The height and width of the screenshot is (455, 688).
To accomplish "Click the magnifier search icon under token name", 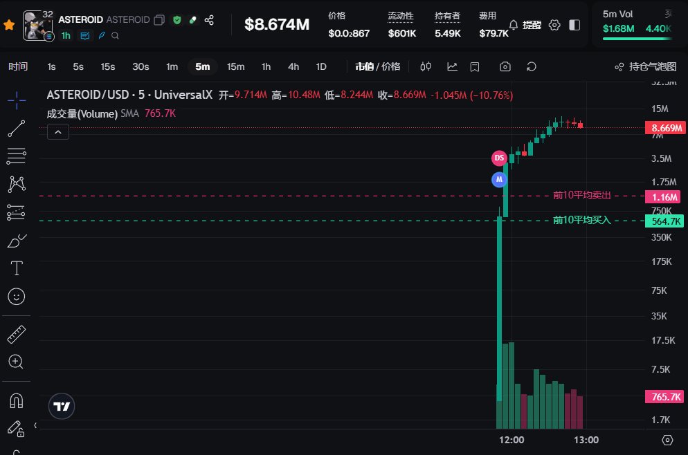I will point(115,35).
